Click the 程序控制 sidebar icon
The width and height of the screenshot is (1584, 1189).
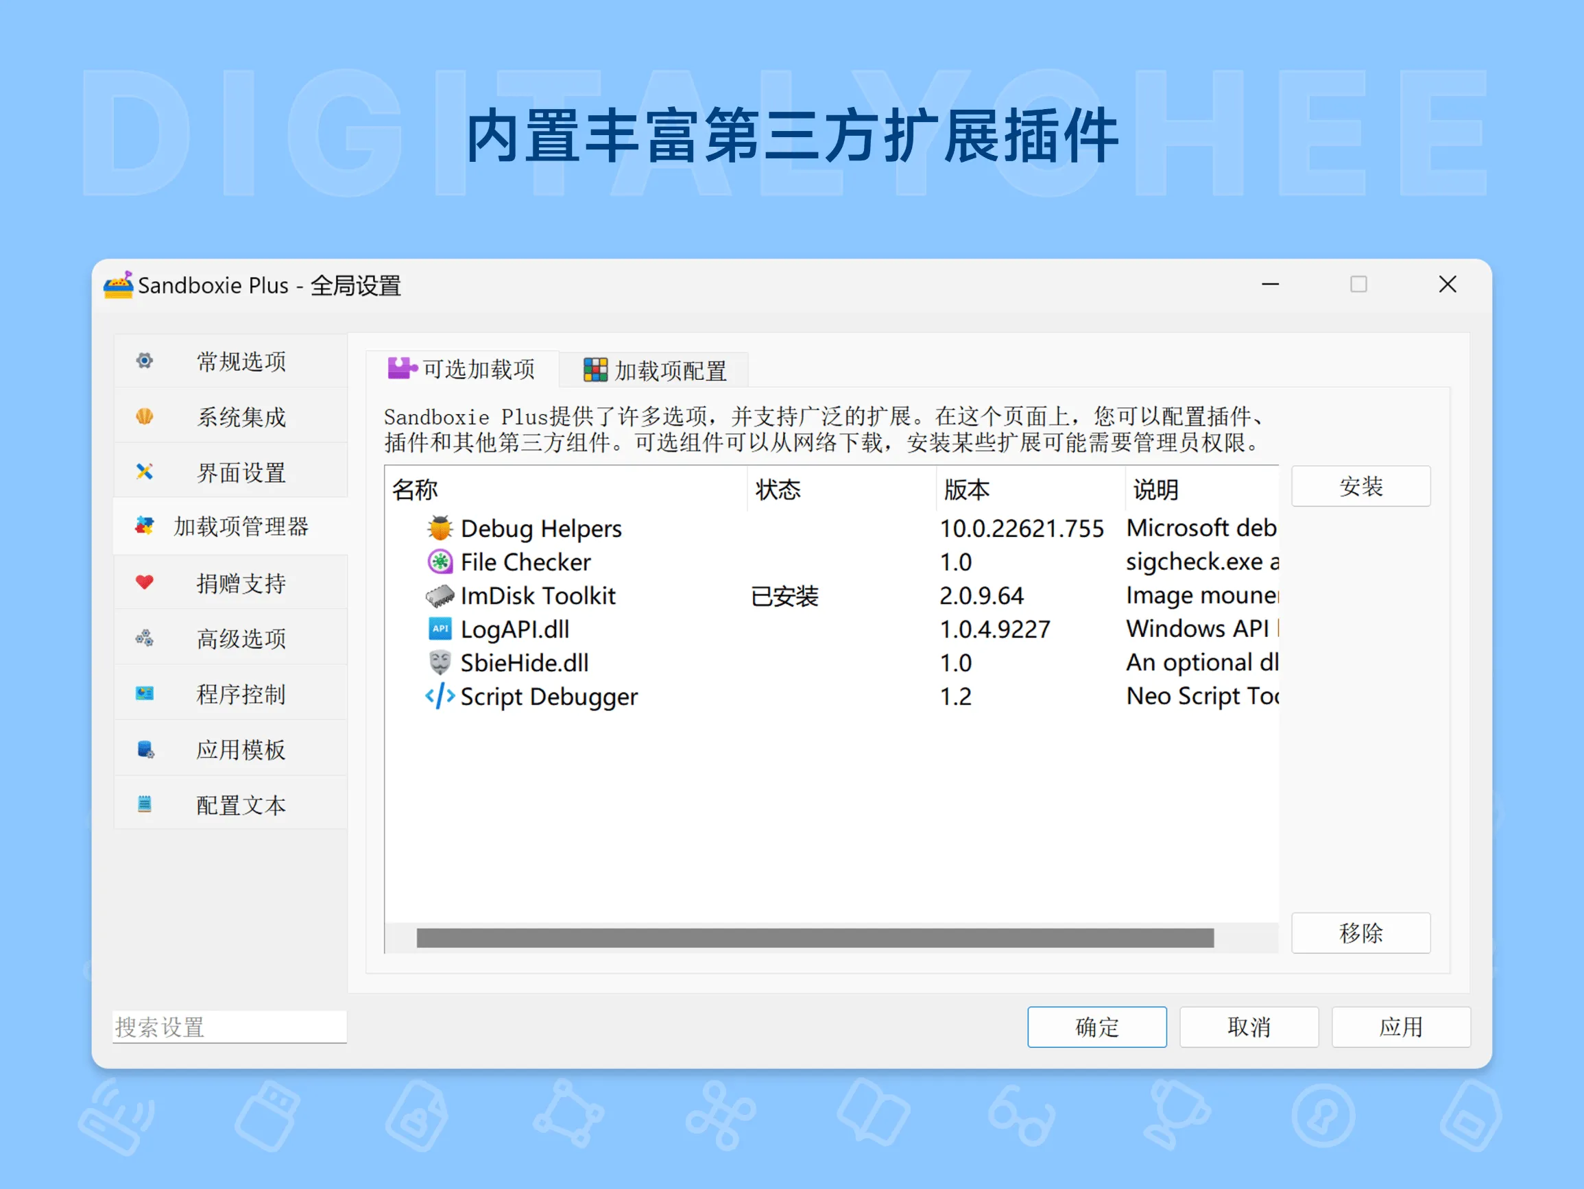tap(145, 693)
